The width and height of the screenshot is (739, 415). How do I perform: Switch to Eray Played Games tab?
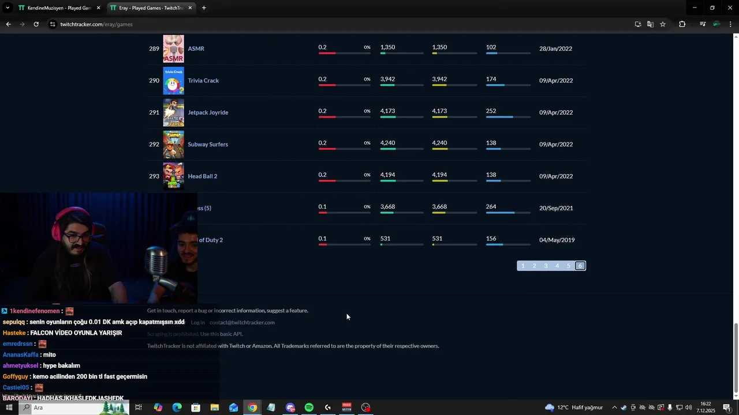click(x=151, y=8)
